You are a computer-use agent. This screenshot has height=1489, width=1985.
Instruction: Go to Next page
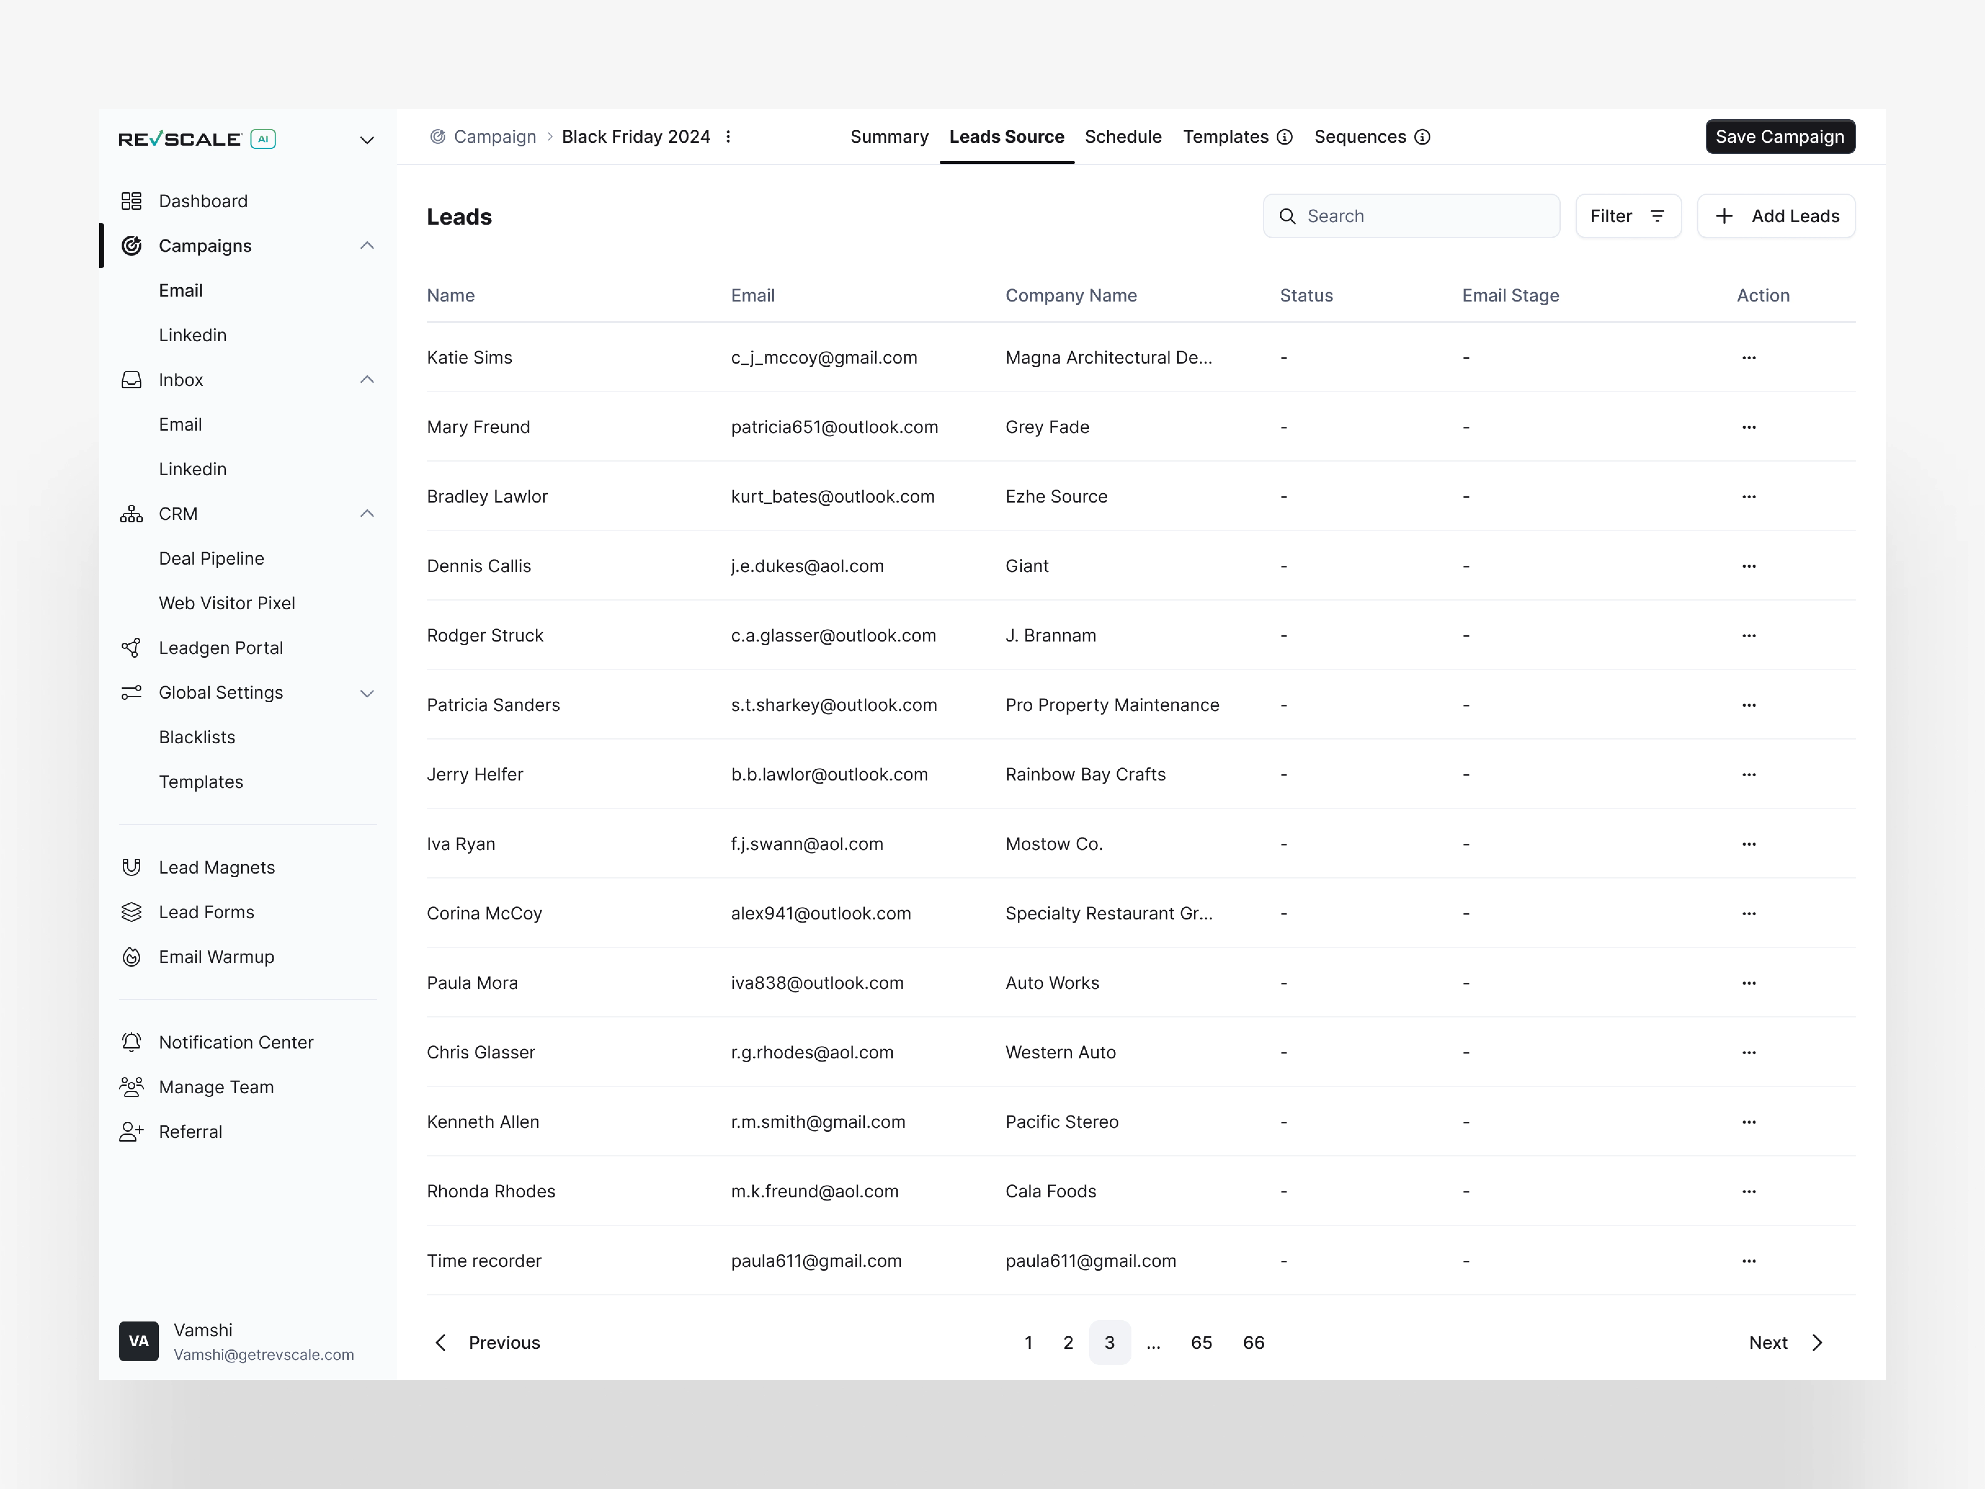point(1787,1343)
